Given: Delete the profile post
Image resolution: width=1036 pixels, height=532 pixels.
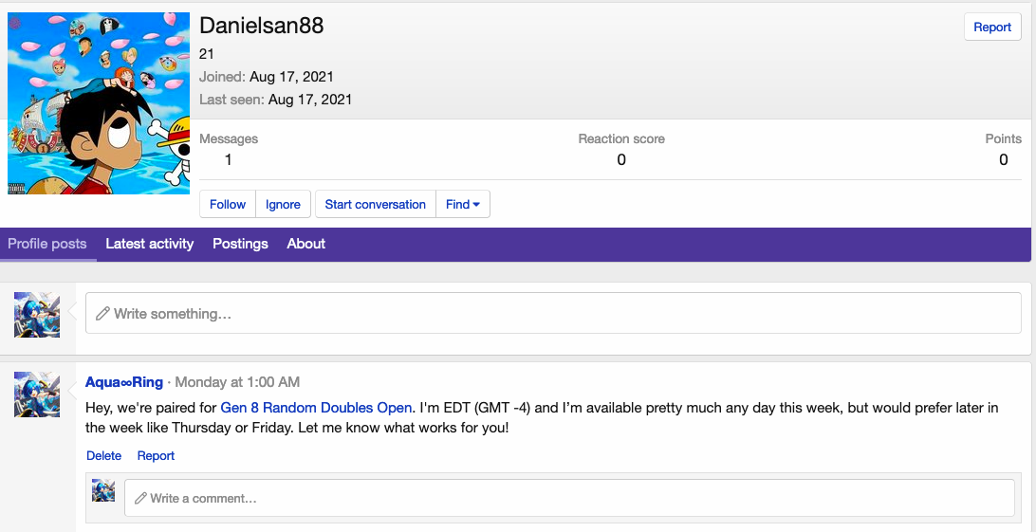Looking at the screenshot, I should (104, 456).
